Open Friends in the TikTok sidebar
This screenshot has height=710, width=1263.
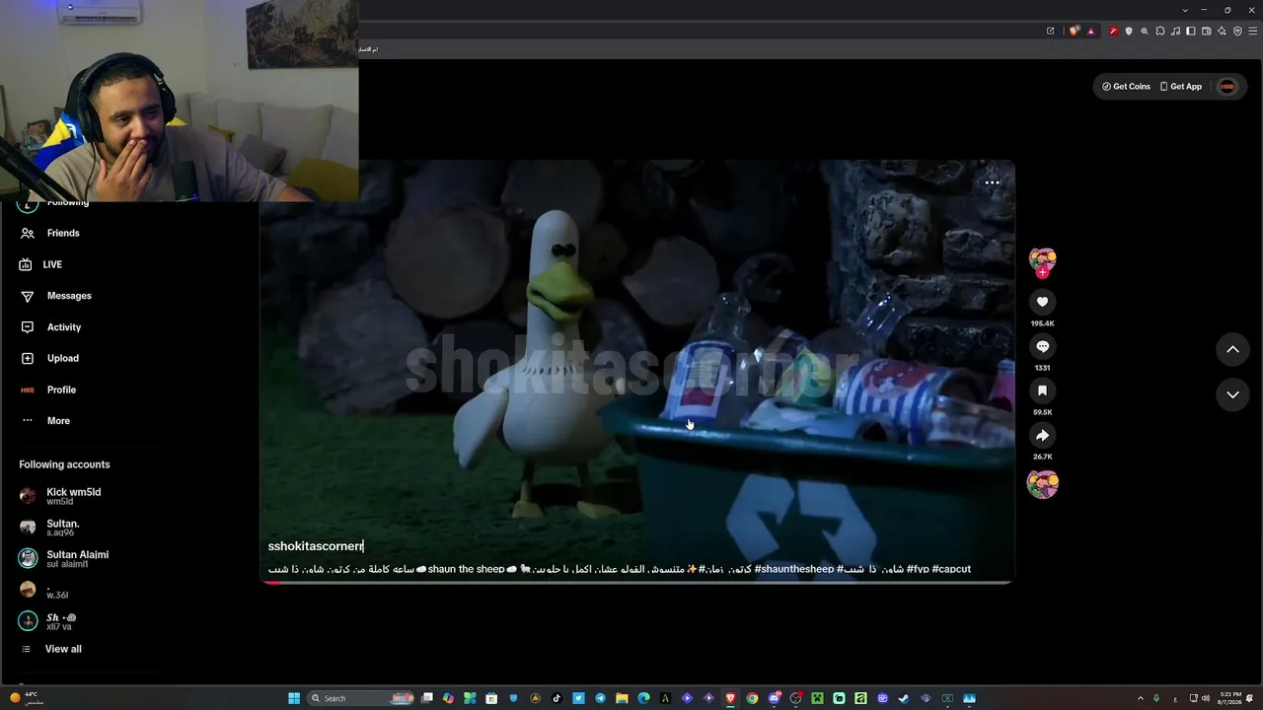point(63,233)
